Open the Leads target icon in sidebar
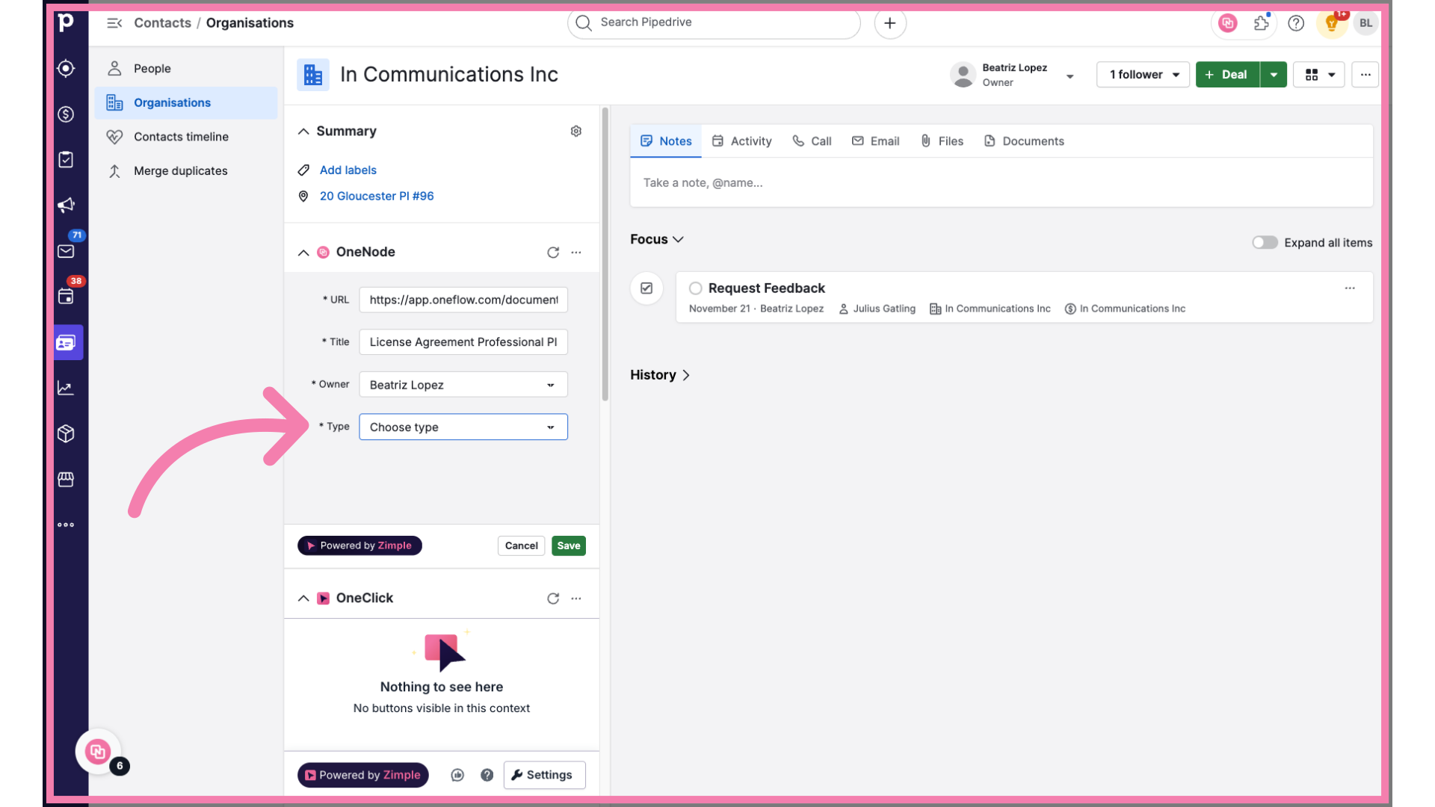The image size is (1435, 807). pos(66,69)
